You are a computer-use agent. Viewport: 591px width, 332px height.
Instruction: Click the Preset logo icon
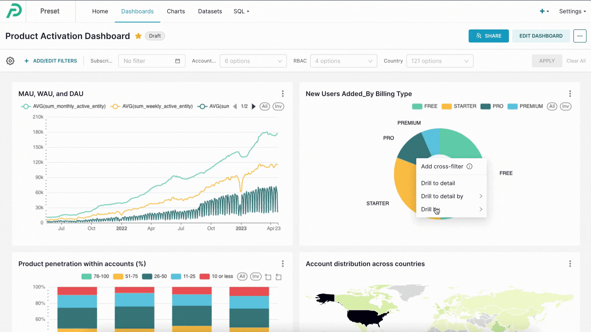click(14, 11)
